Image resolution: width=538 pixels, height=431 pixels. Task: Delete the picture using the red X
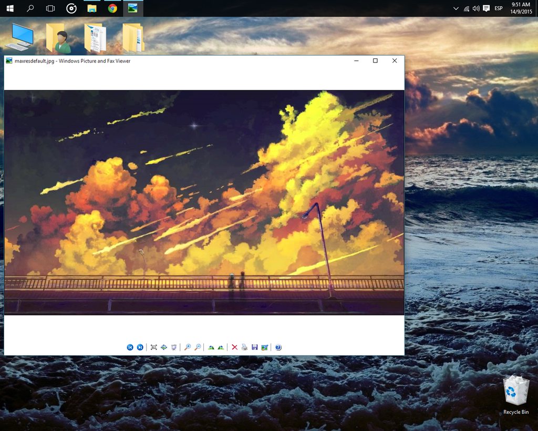click(234, 347)
